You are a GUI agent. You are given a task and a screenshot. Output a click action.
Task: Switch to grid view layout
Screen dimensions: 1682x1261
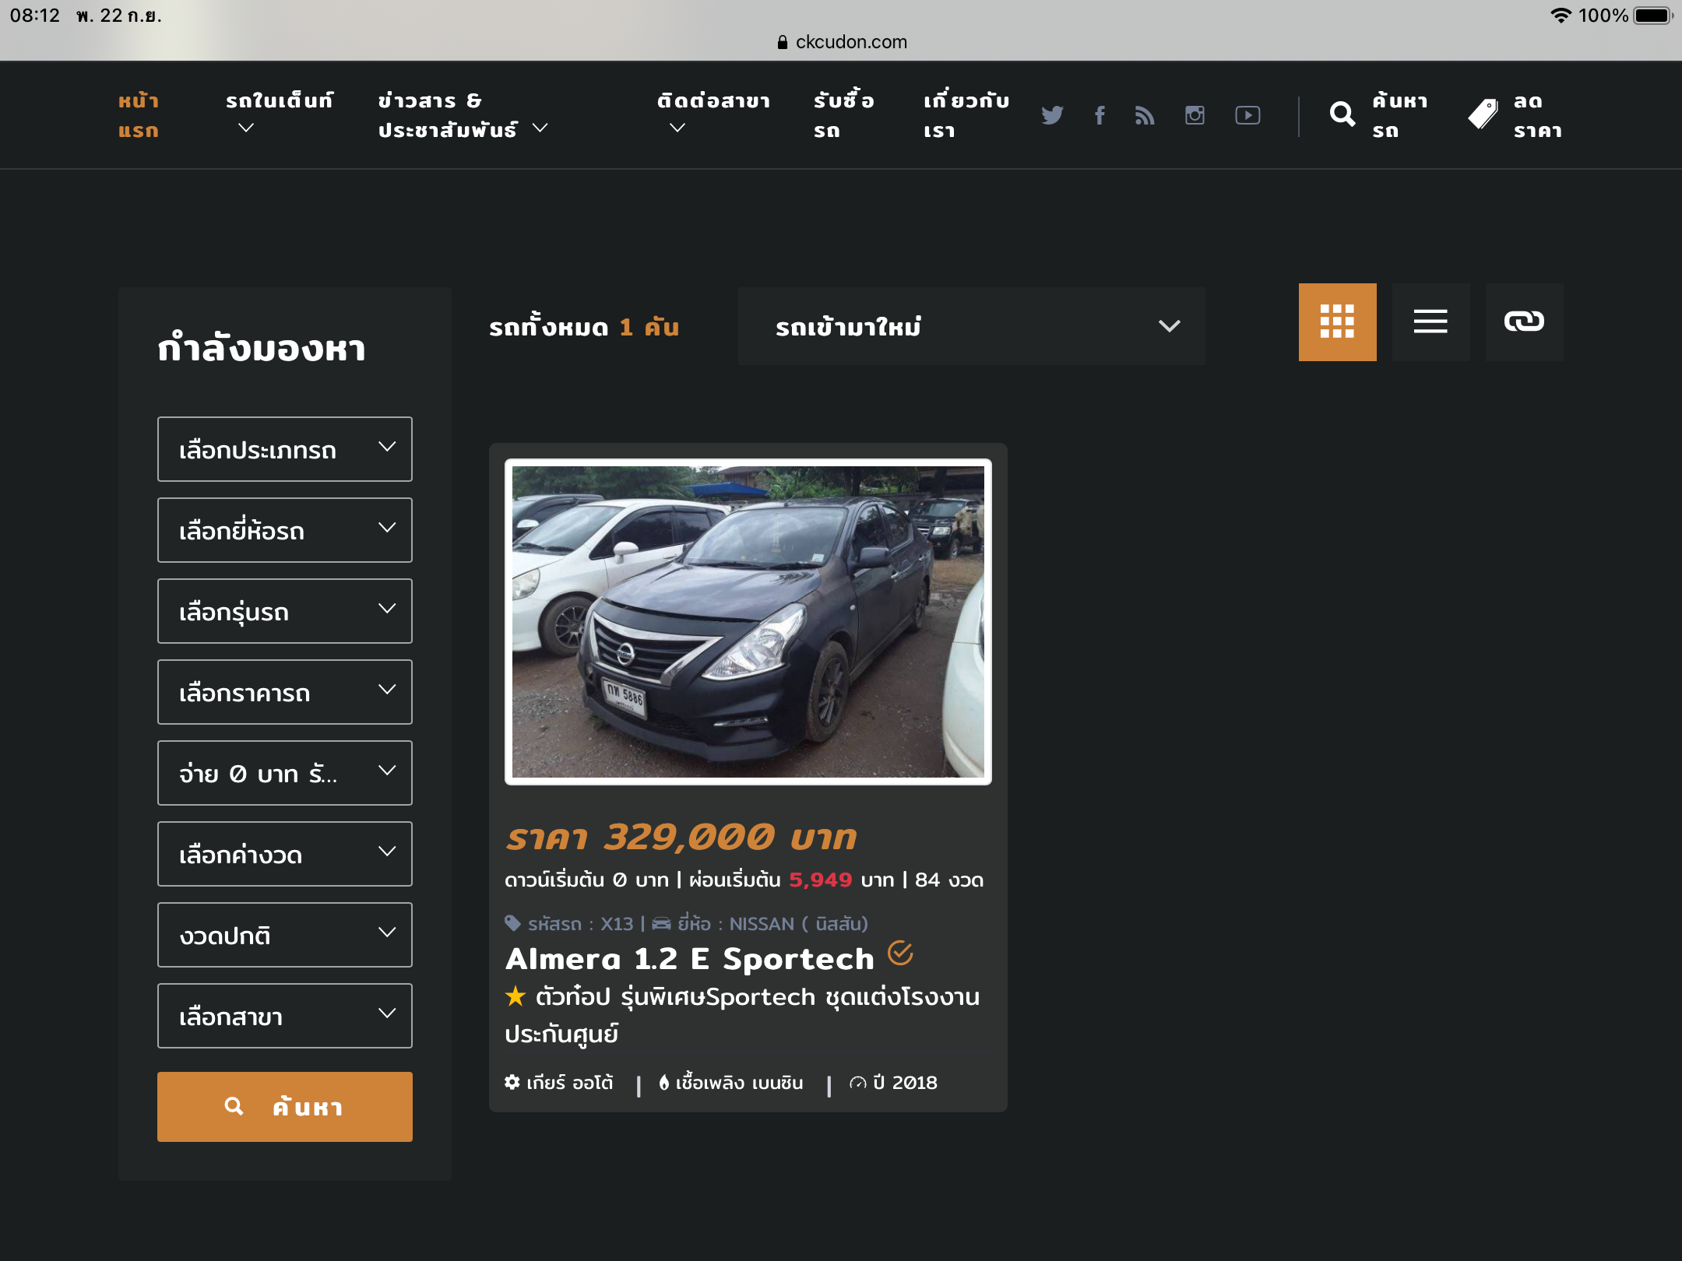(1337, 321)
